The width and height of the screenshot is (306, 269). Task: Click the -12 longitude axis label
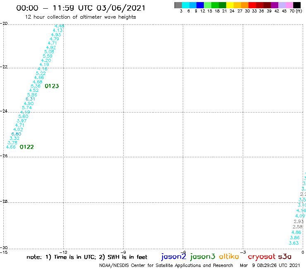[63, 252]
